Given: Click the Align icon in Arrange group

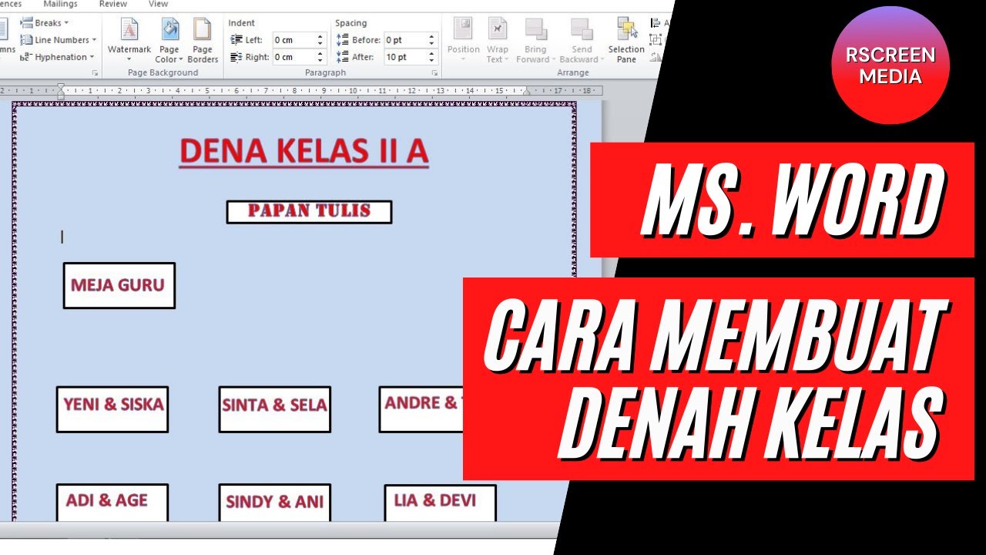Looking at the screenshot, I should pyautogui.click(x=656, y=23).
